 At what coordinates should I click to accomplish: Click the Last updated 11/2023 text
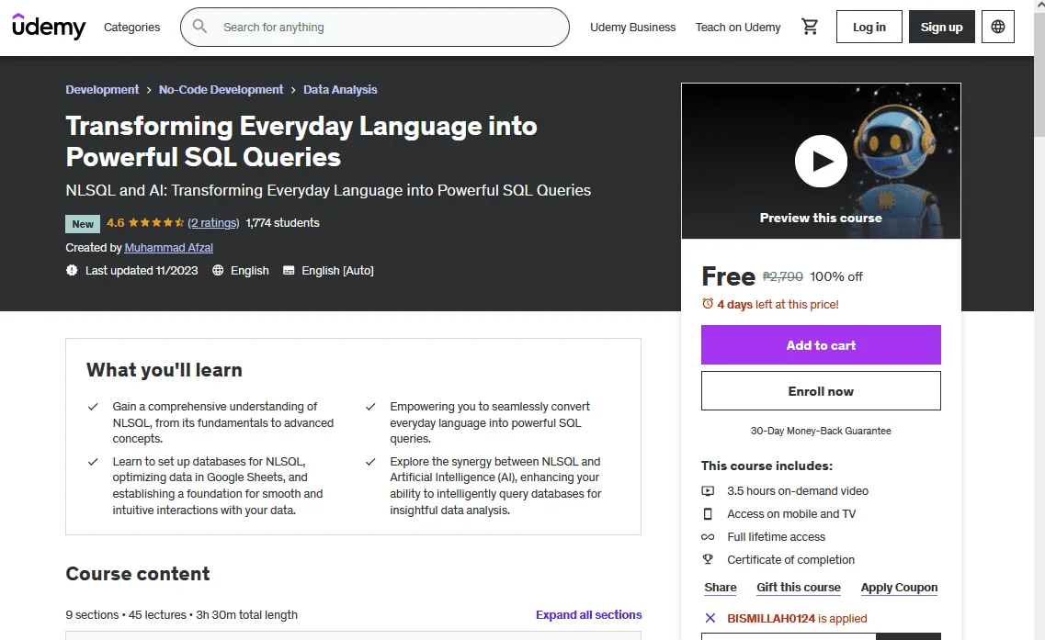[142, 270]
